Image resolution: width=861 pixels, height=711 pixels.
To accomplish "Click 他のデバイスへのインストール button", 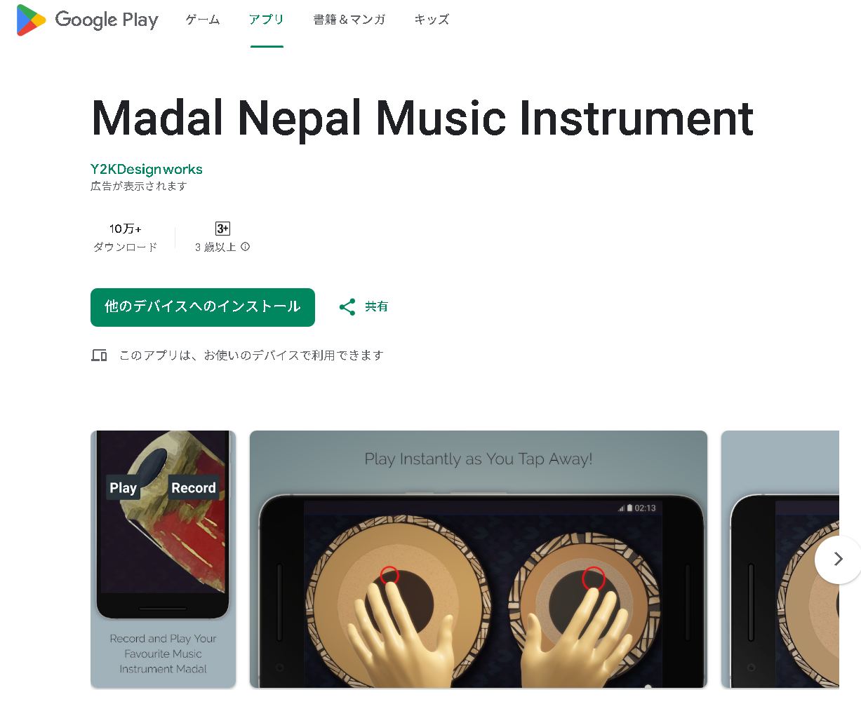I will 203,307.
